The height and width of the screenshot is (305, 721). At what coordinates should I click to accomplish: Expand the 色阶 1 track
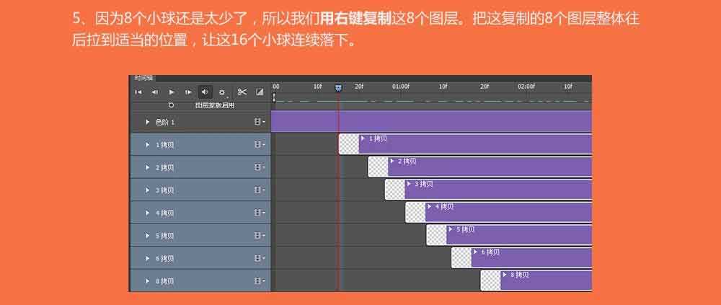(x=148, y=123)
